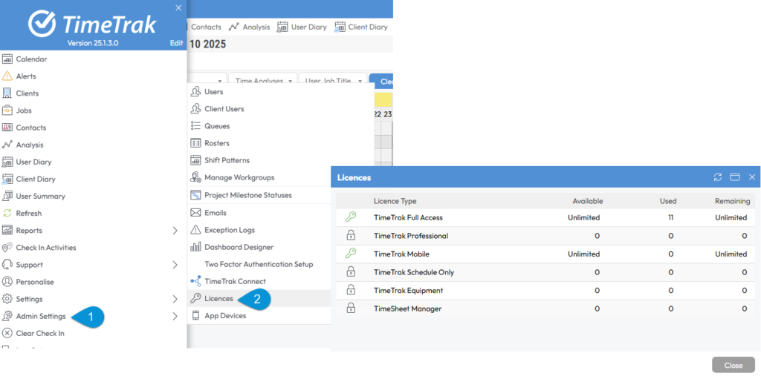Screen dimensions: 761x376
Task: Open Users in the admin submenu
Action: [213, 91]
